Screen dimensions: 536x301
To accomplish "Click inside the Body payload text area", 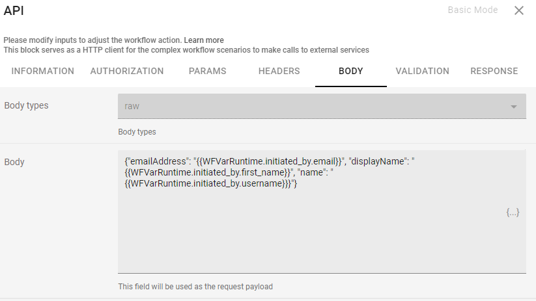I will [x=322, y=211].
